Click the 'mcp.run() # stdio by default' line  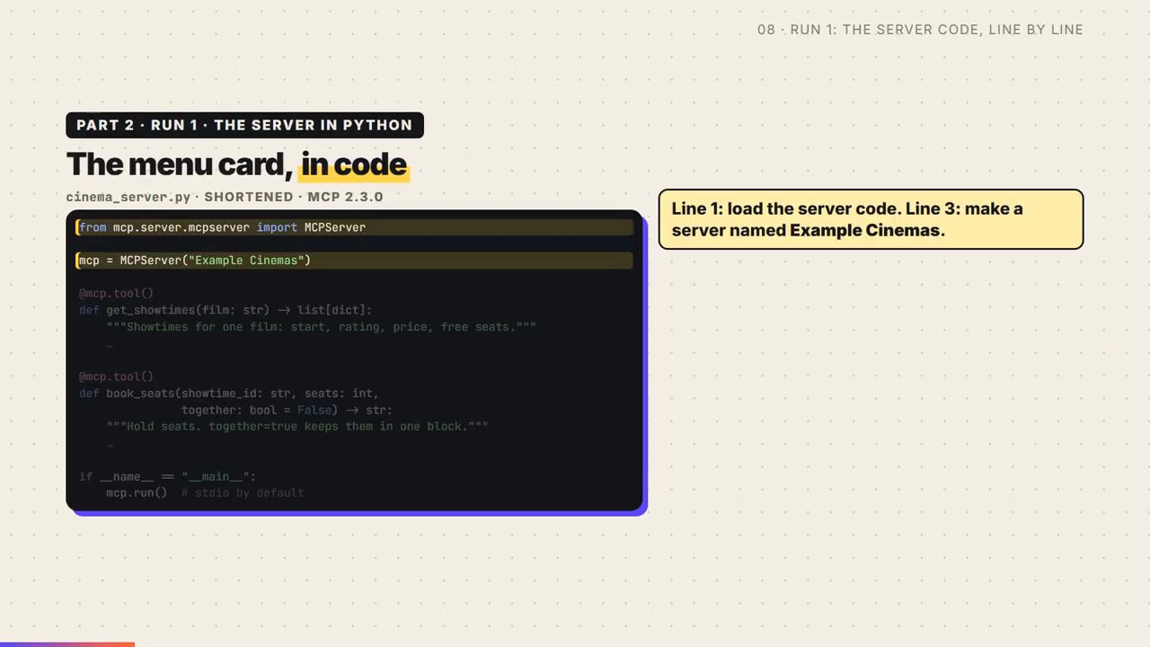click(205, 493)
